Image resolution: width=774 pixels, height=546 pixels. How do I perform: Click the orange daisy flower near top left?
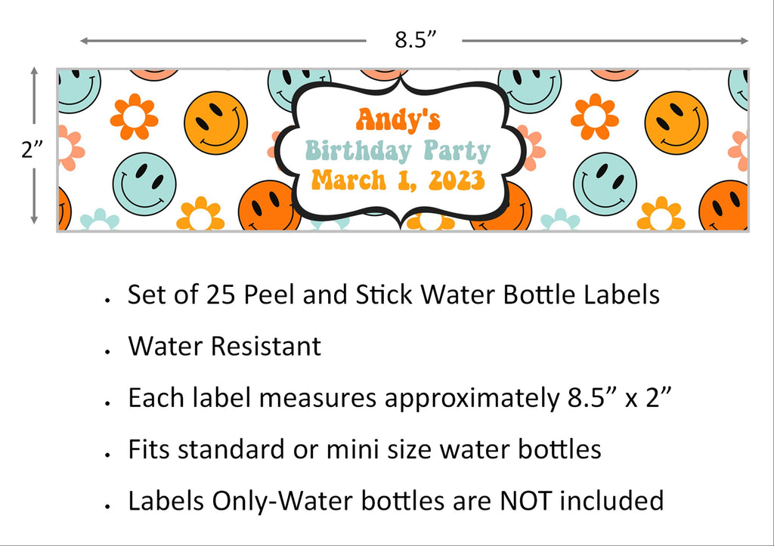(x=134, y=117)
